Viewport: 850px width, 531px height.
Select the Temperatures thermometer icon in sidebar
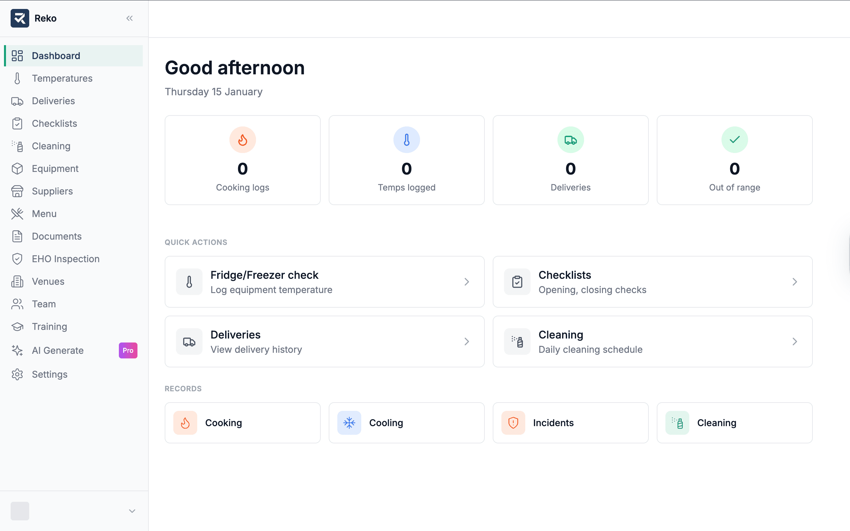[x=17, y=78]
